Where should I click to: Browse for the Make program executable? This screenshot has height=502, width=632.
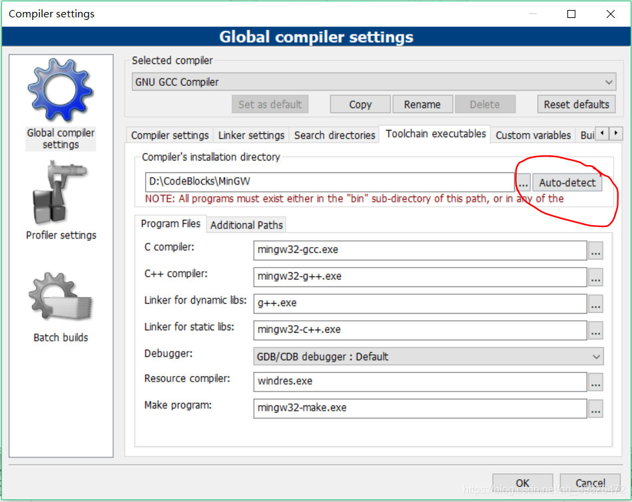(595, 408)
